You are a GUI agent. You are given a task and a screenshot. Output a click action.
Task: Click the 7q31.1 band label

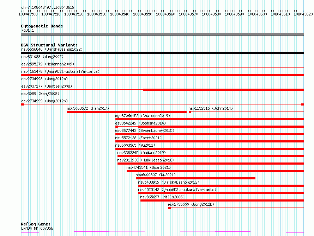coord(28,30)
